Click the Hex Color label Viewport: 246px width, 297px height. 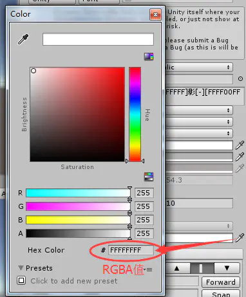[46, 250]
